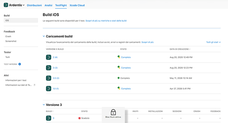Sort Versione 3 table by Build column

(50, 111)
